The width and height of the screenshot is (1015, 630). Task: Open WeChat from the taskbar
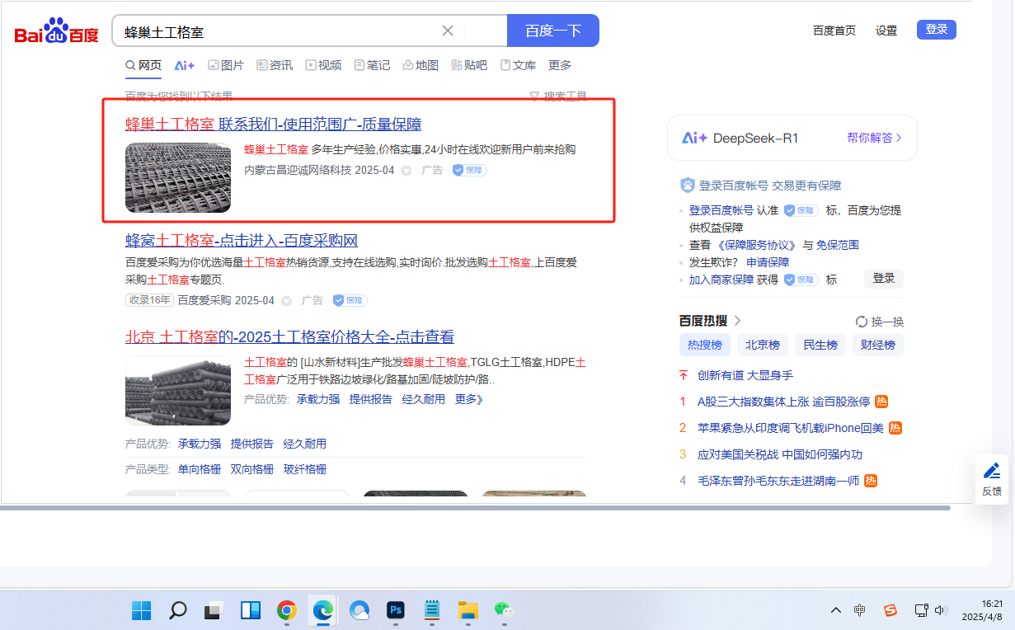click(503, 610)
